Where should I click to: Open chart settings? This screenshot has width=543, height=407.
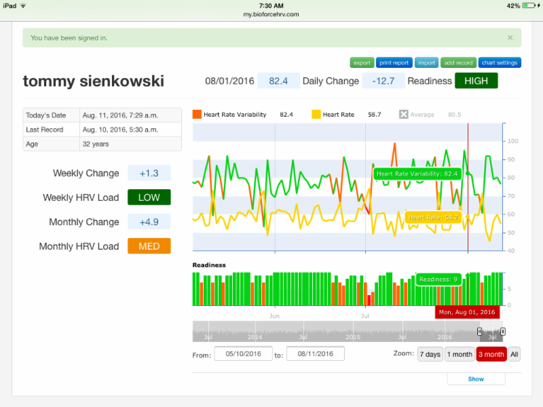click(x=500, y=63)
